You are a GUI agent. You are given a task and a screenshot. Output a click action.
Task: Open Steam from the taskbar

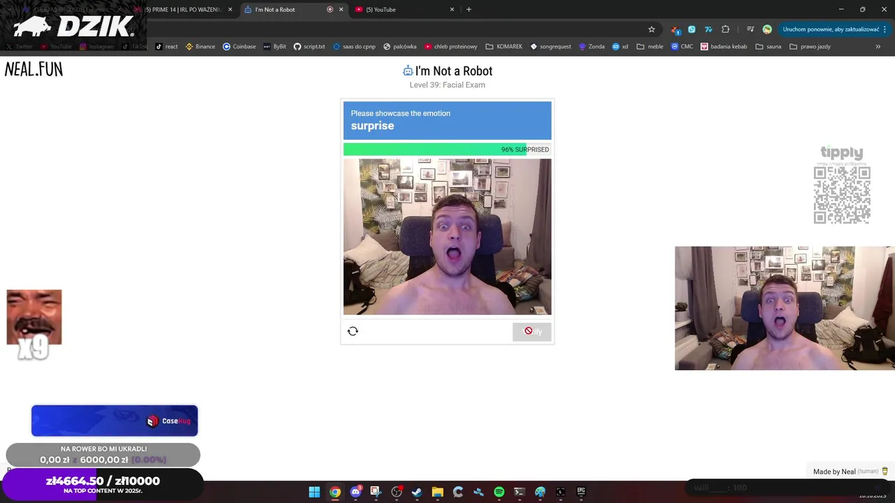pos(417,492)
